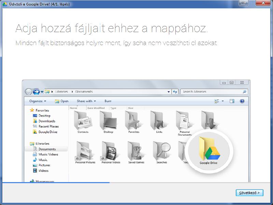Open the Organize menu
This screenshot has height=205, width=273.
(38, 101)
